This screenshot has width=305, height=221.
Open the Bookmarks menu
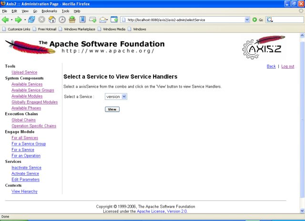click(49, 11)
